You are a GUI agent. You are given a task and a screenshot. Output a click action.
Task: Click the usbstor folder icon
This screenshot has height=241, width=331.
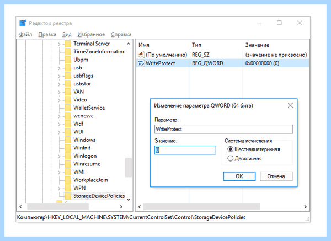click(68, 84)
